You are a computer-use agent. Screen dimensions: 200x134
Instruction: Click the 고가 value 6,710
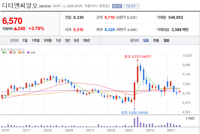(110, 18)
